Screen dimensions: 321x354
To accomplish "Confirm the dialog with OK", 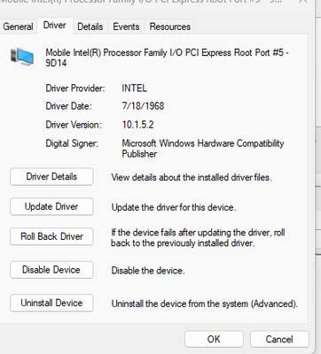I will coord(214,339).
